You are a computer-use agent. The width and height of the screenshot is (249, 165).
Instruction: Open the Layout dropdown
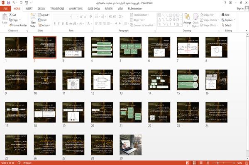click(44, 15)
